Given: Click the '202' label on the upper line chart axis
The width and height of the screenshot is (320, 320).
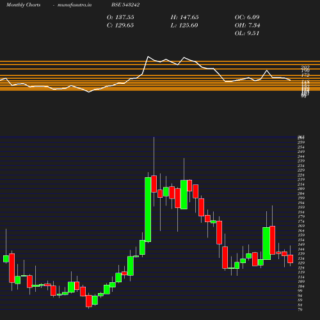Looking at the screenshot, I should click(305, 67).
